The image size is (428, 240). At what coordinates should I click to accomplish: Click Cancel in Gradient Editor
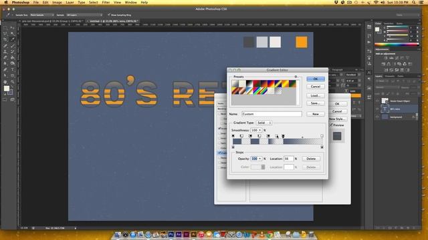[316, 87]
